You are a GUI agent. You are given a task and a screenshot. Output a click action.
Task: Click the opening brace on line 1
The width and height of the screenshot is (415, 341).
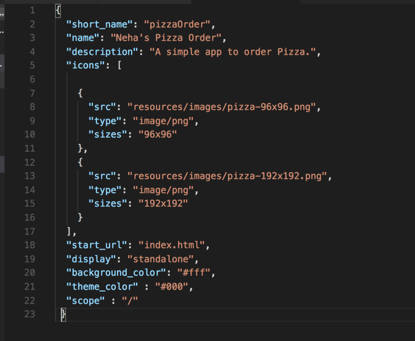click(58, 10)
